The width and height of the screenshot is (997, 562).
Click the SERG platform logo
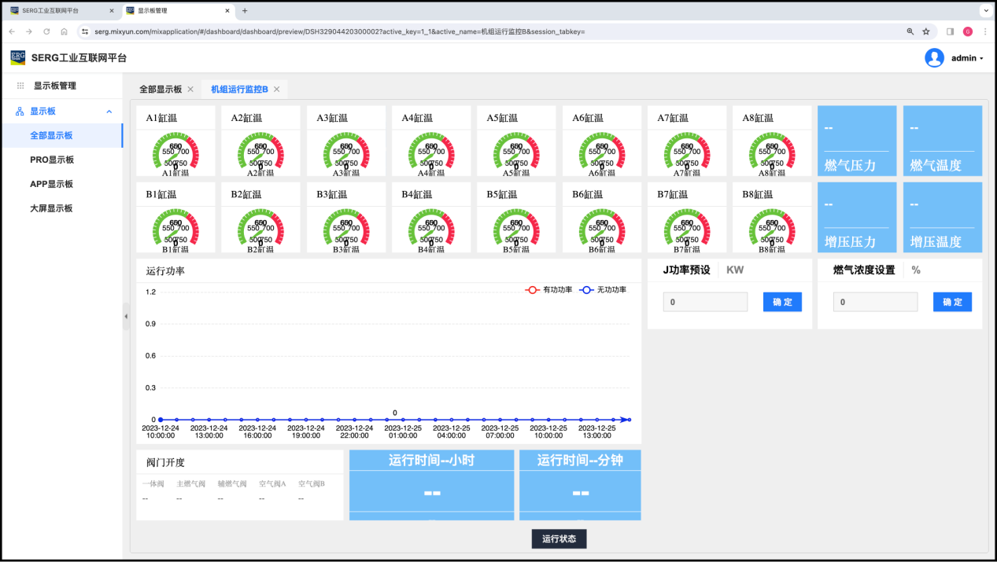(x=17, y=57)
